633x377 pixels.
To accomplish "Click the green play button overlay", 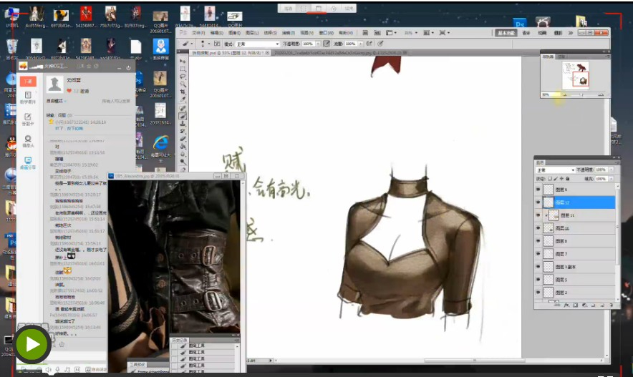I will (33, 344).
